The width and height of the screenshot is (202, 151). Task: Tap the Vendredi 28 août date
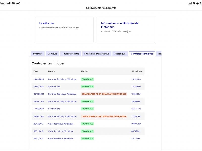[11, 3]
